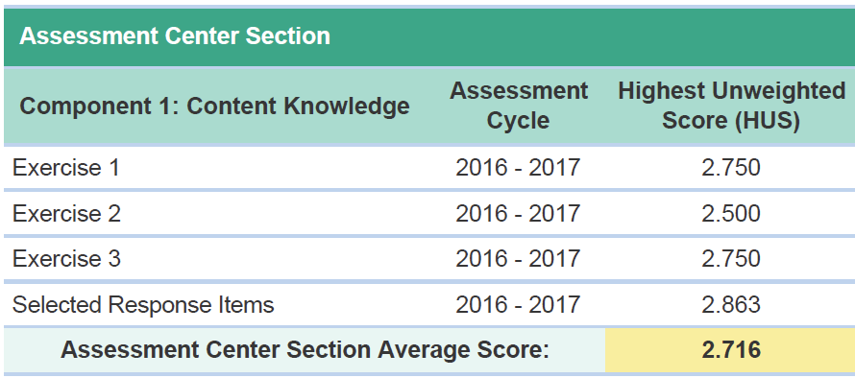The image size is (855, 378).
Task: Click the yellow average score cell 2.716
Action: pos(730,349)
